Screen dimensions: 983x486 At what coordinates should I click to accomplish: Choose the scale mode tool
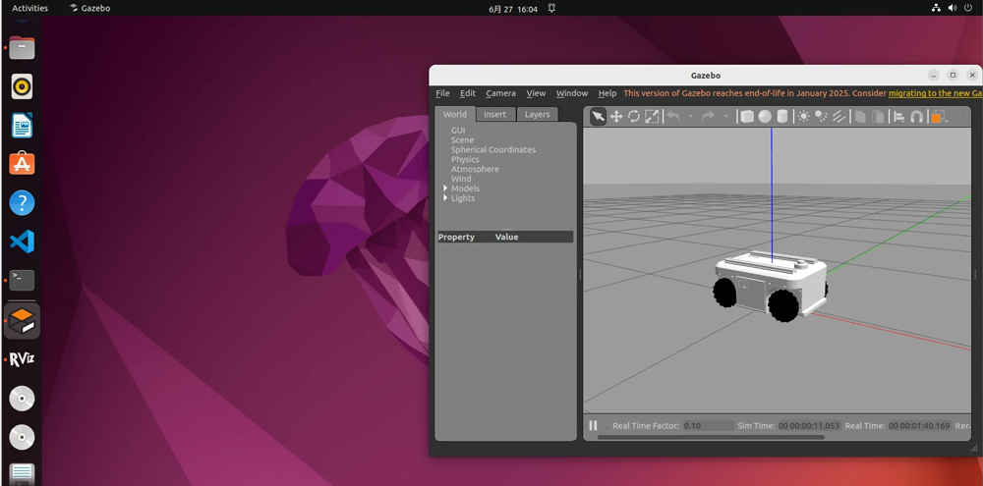[652, 117]
